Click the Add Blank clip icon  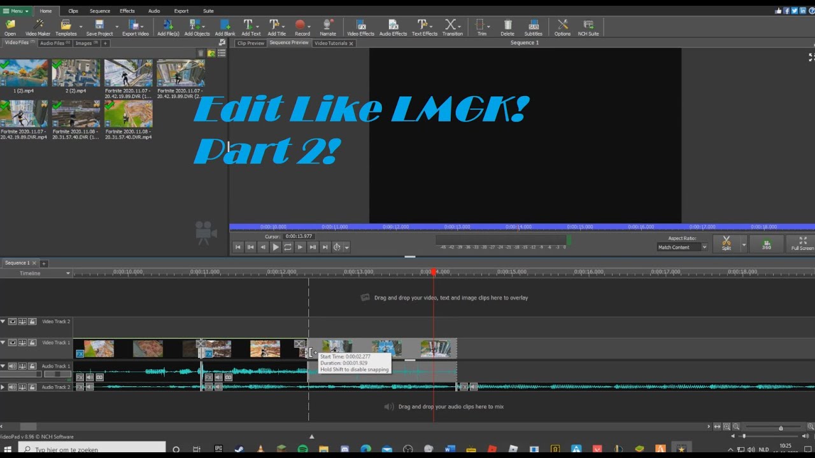tap(225, 27)
